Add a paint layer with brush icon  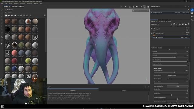[x=177, y=24]
